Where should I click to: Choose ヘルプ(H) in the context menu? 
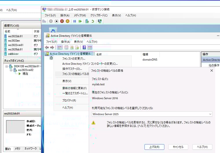coord(72,107)
